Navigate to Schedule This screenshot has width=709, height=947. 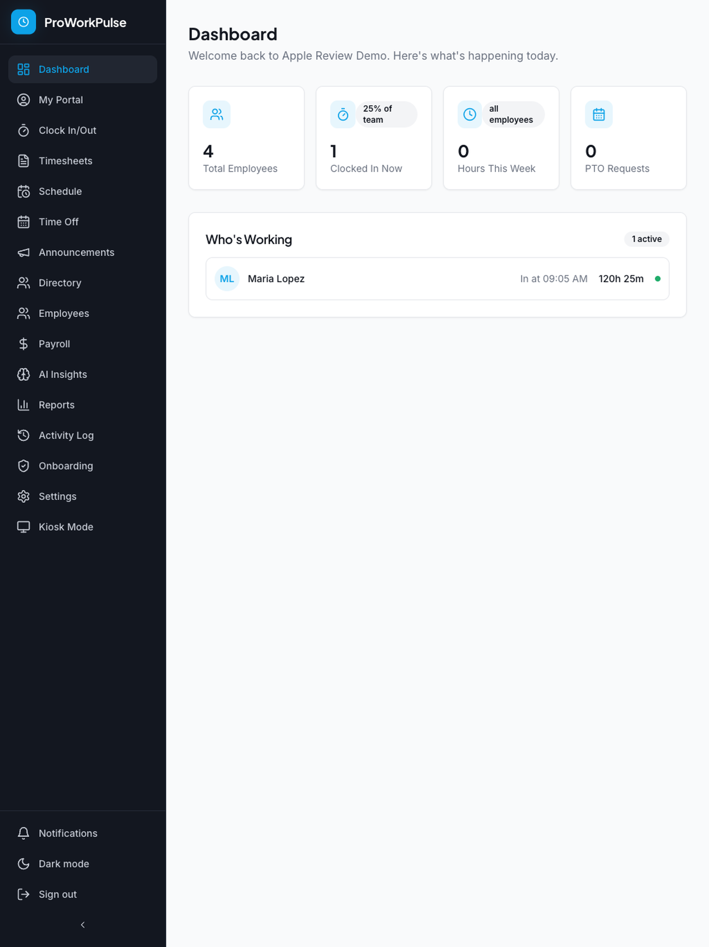pyautogui.click(x=83, y=191)
